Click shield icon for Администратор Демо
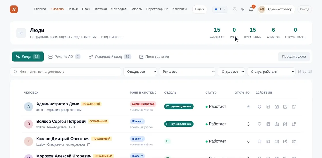 260,107
